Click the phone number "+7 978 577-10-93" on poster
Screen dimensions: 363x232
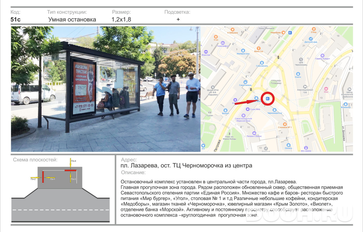click(83, 106)
